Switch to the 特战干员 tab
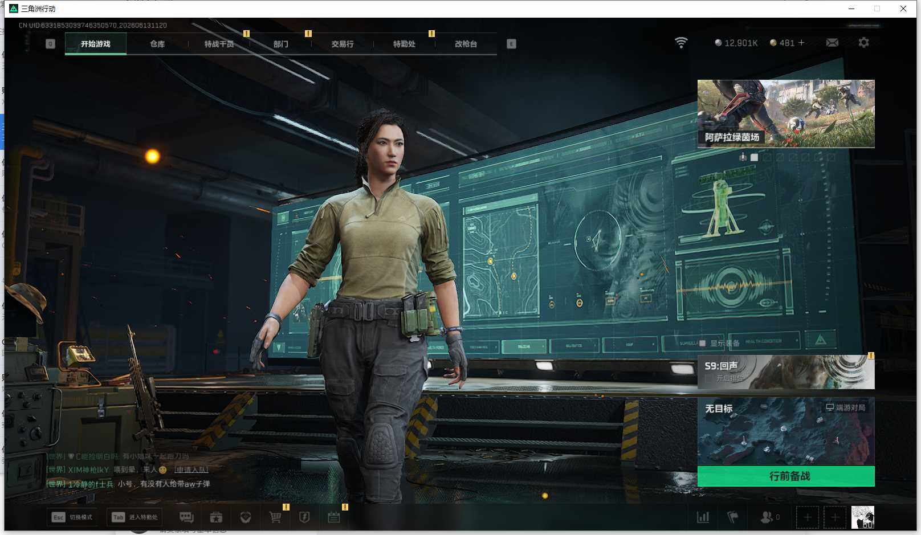 click(x=219, y=44)
